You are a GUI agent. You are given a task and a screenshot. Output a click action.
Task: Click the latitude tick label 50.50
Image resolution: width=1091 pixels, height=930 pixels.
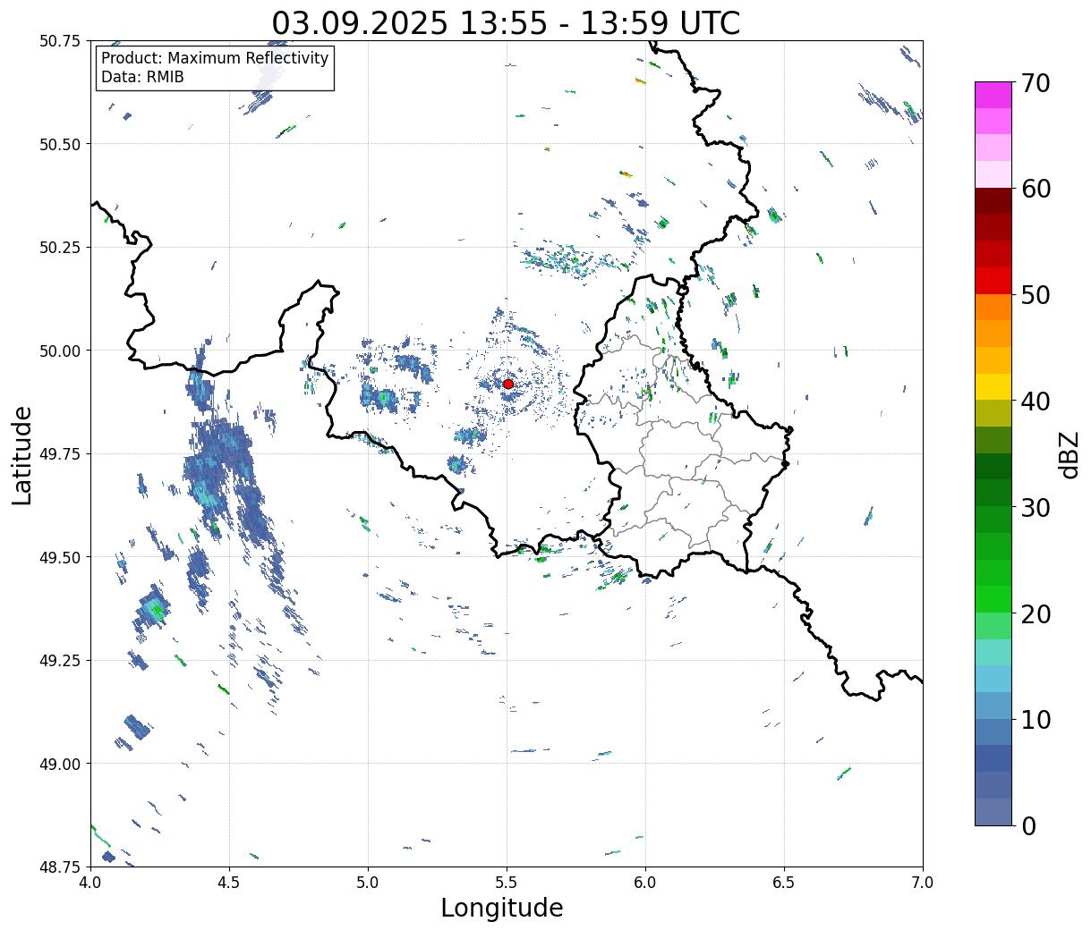coord(60,144)
